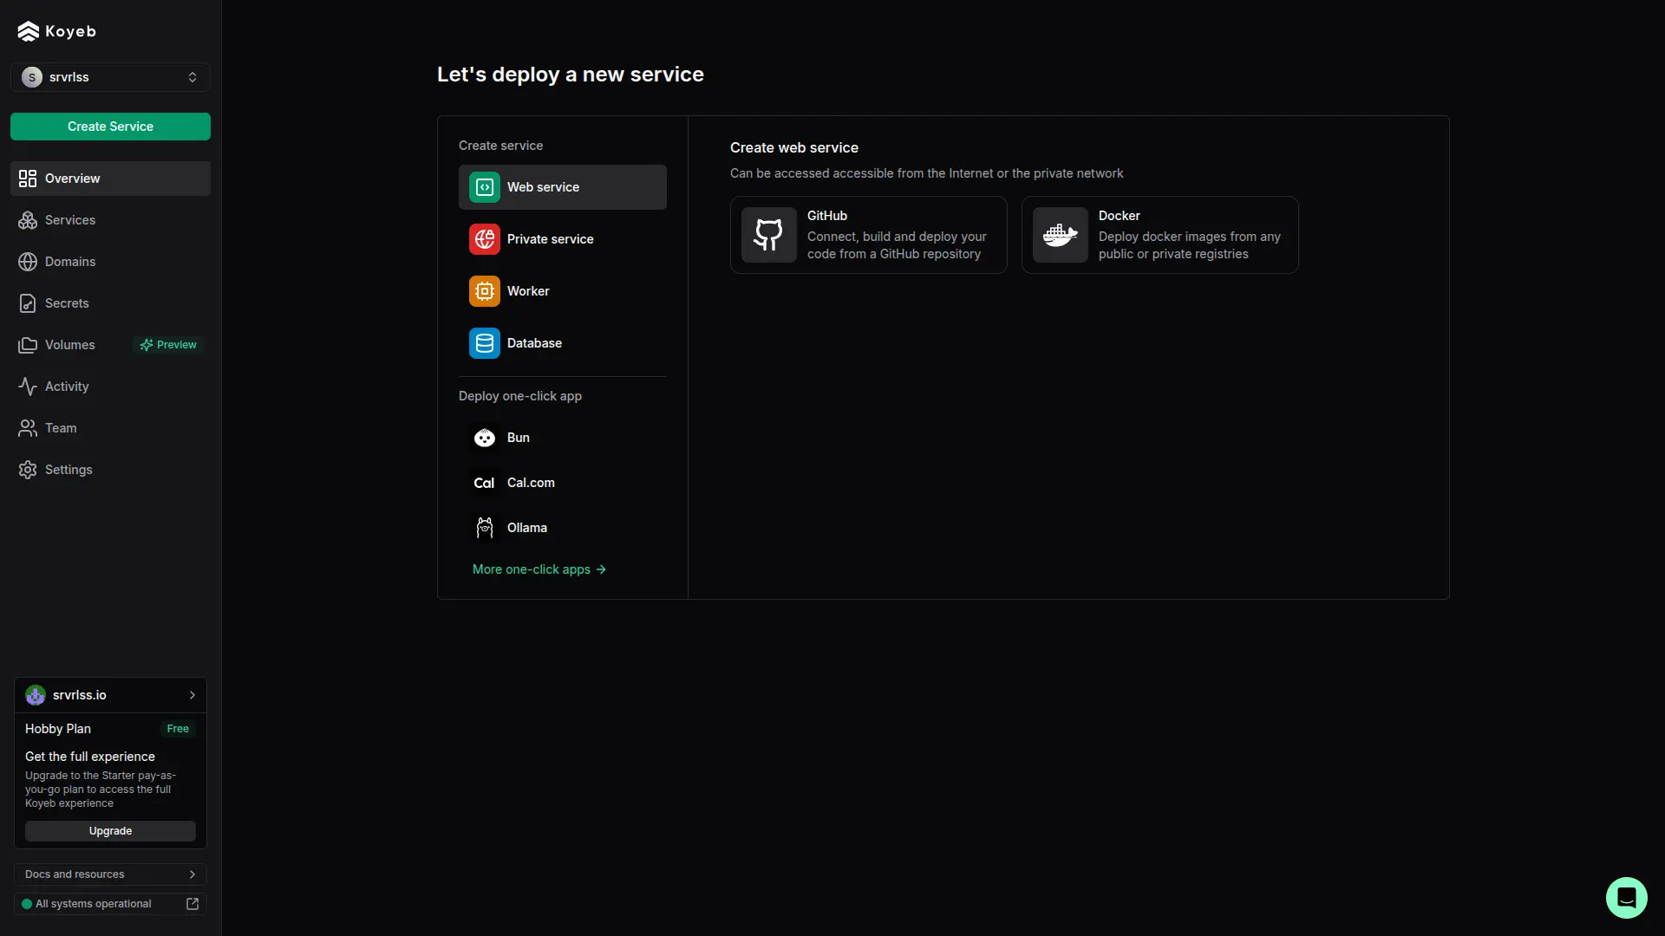Open the organization switcher dropdown arrows
Viewport: 1665px width, 936px height.
(193, 77)
